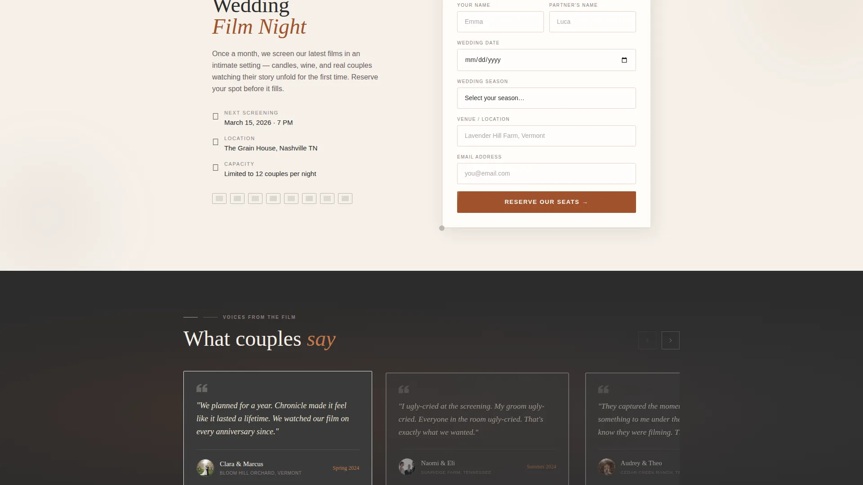
Task: Click the "EMAIL ADDRESS" field label
Action: click(x=479, y=157)
